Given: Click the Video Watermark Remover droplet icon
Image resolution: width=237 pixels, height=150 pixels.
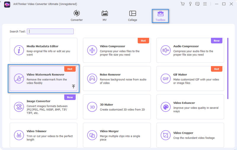Looking at the screenshot, I should click(x=19, y=78).
